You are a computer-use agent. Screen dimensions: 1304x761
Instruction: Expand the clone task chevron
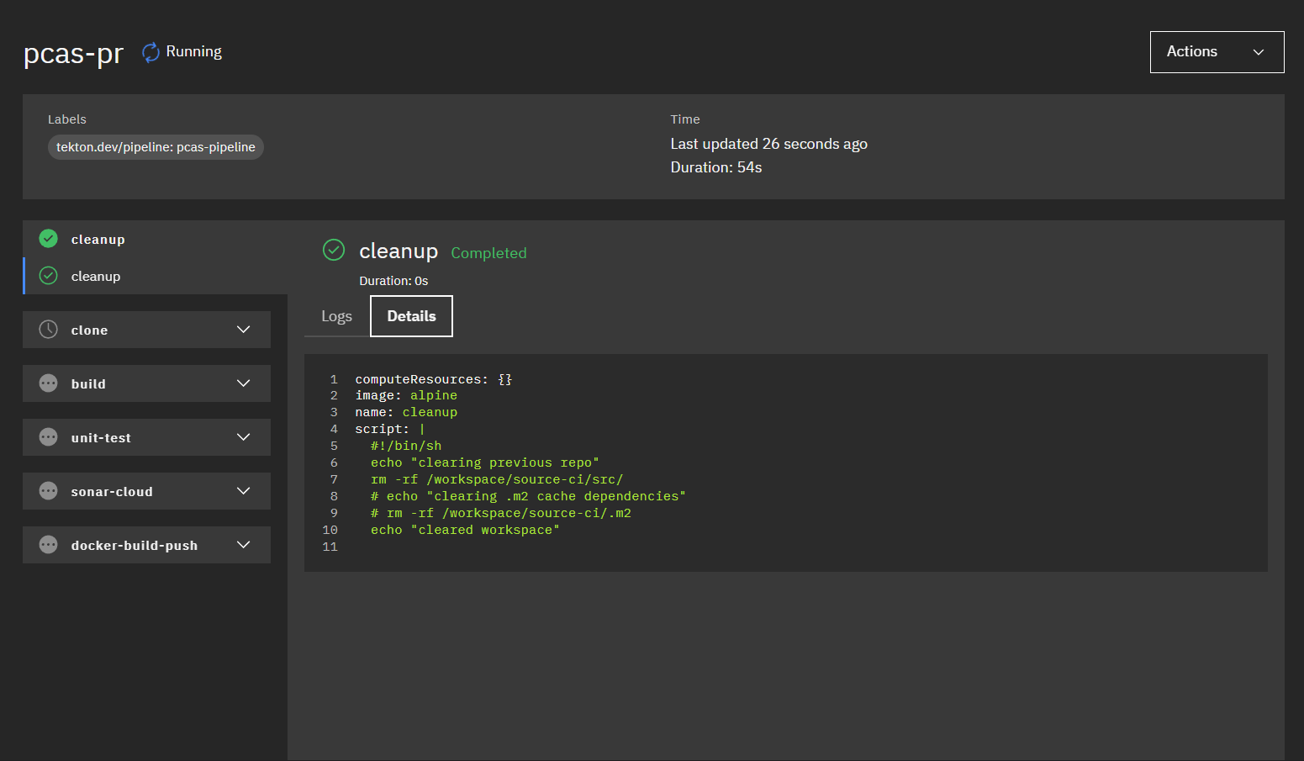click(244, 330)
